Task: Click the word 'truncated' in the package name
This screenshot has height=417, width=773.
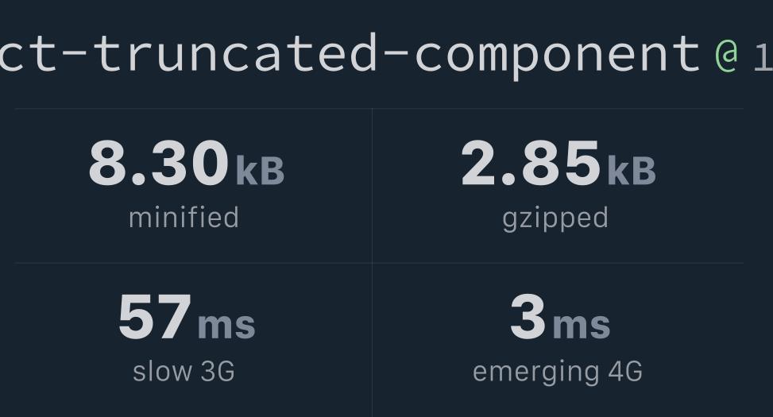Action: click(x=235, y=52)
